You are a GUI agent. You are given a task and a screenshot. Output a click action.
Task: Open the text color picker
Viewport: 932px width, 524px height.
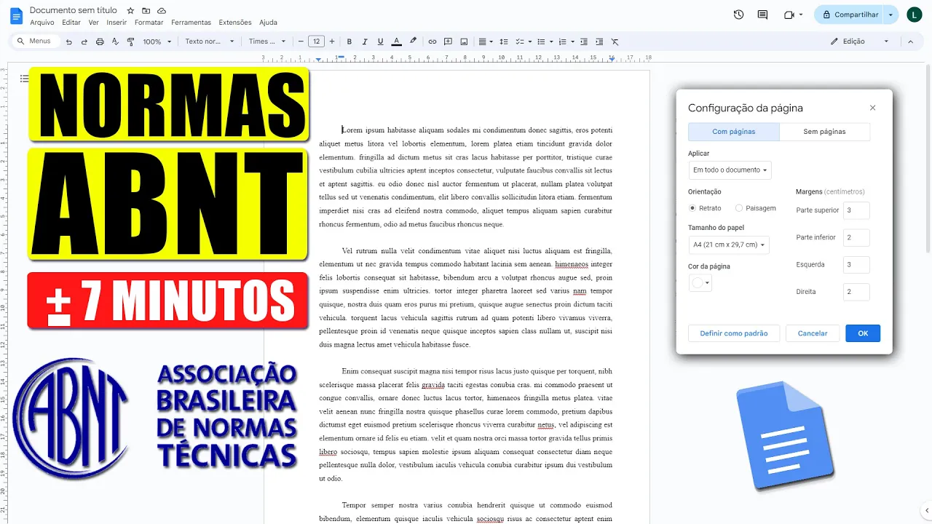397,41
